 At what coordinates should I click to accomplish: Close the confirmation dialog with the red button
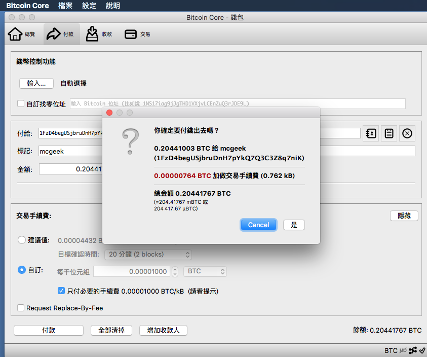pos(109,113)
